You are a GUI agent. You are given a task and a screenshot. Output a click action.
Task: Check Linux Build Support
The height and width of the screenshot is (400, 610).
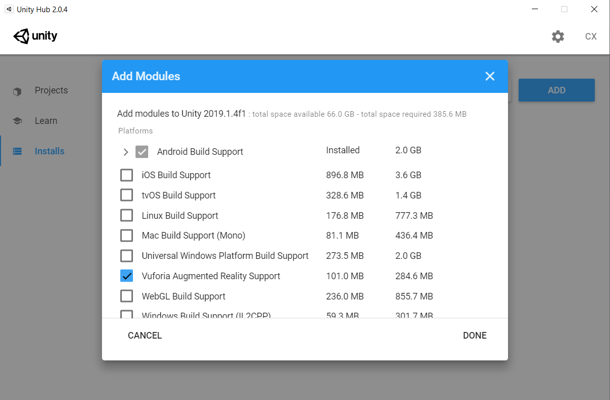click(126, 215)
